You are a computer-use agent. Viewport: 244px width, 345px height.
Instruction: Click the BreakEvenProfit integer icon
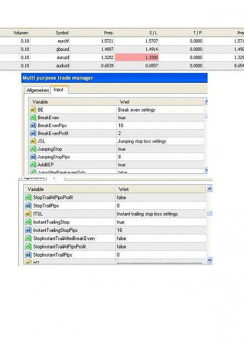(x=33, y=134)
